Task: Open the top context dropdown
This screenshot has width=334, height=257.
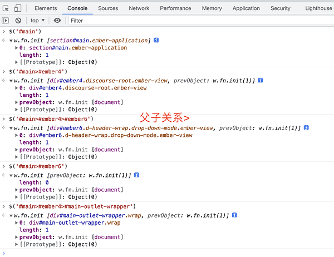Action: (37, 21)
